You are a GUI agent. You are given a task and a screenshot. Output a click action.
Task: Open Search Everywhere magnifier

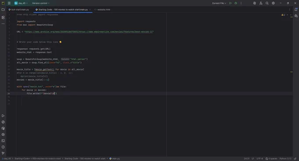(x=267, y=3)
